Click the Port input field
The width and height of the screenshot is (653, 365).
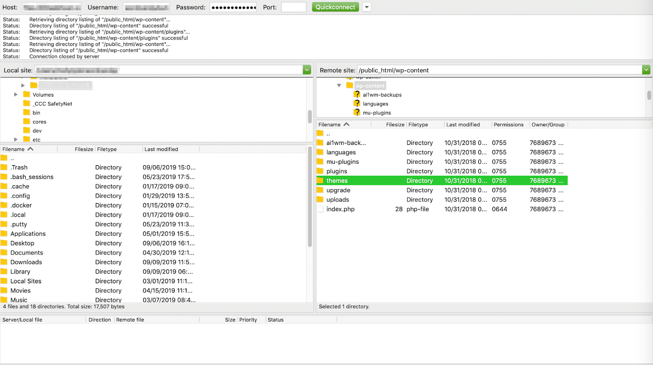click(293, 7)
